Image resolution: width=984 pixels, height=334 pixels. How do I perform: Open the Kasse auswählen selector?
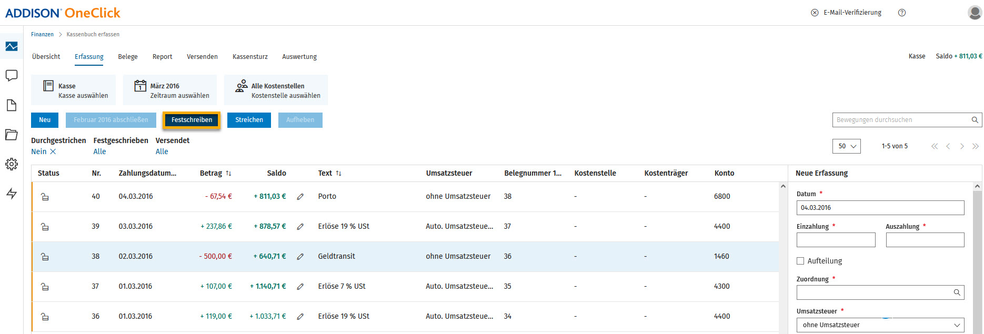[74, 90]
